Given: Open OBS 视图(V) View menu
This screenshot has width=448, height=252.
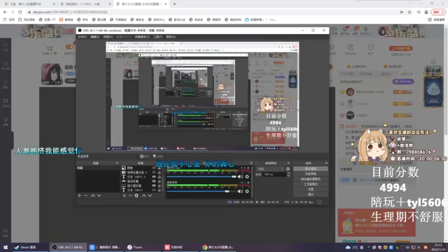Looking at the screenshot, I should pos(108,37).
